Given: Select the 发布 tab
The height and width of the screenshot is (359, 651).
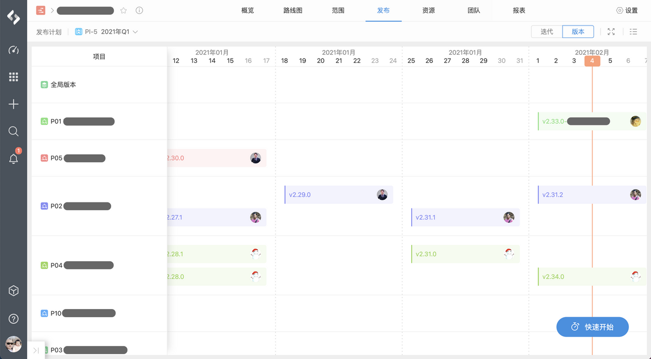Looking at the screenshot, I should [x=384, y=10].
